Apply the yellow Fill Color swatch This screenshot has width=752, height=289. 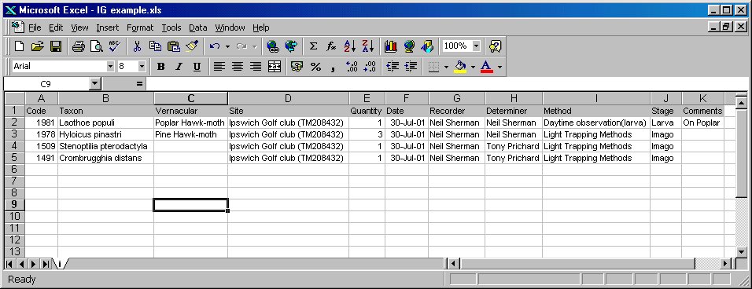(460, 67)
